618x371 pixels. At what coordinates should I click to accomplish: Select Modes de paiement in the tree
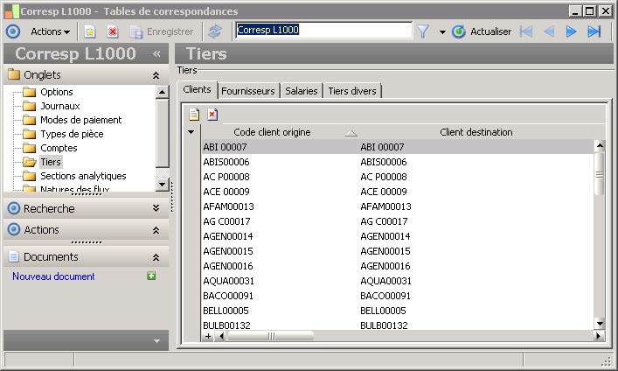(x=80, y=120)
